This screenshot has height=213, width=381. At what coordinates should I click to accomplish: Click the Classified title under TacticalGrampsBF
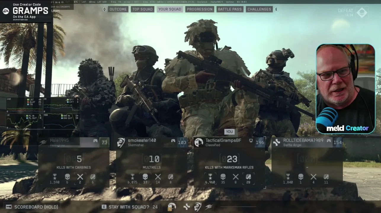(x=213, y=145)
